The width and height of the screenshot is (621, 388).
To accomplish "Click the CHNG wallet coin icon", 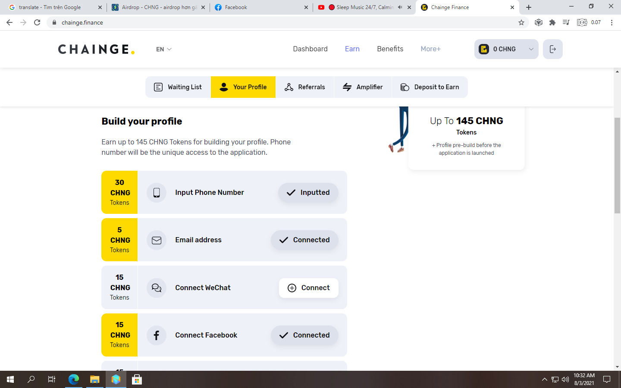I will 484,49.
